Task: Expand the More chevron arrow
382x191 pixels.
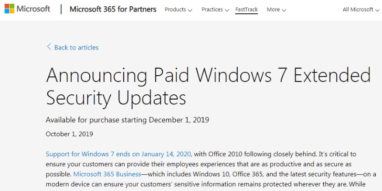Action: (x=284, y=10)
